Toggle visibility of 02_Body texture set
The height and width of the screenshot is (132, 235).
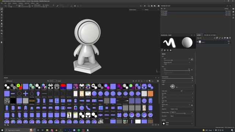[162, 13]
